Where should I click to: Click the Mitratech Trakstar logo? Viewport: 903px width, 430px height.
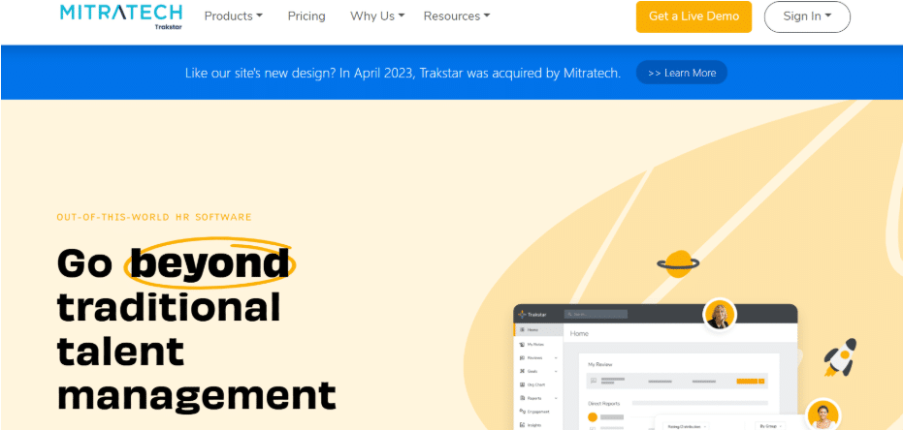pos(121,16)
